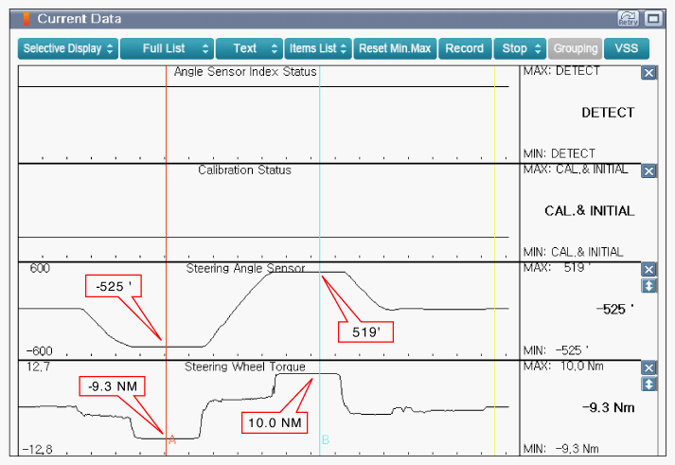Image resolution: width=675 pixels, height=465 pixels.
Task: Close the Calibration Status graph
Action: 648,171
